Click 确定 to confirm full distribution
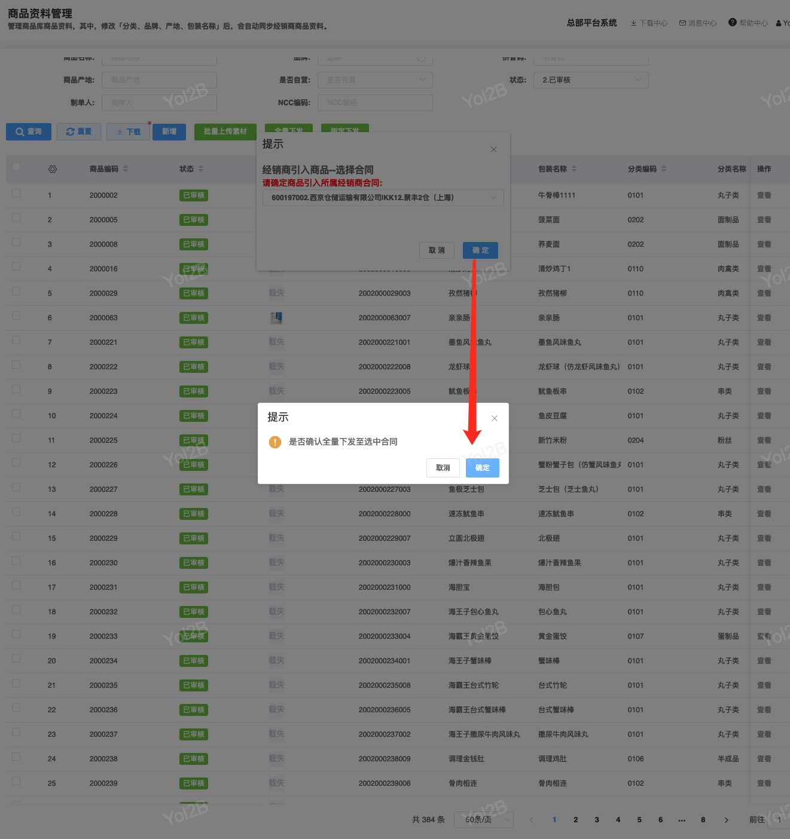Viewport: 790px width, 839px height. click(x=482, y=468)
